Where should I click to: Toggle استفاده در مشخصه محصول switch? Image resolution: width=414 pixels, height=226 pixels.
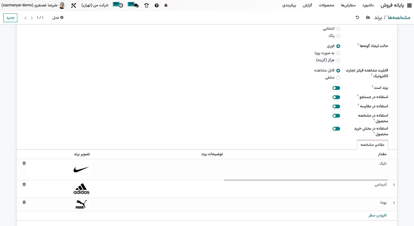[336, 115]
